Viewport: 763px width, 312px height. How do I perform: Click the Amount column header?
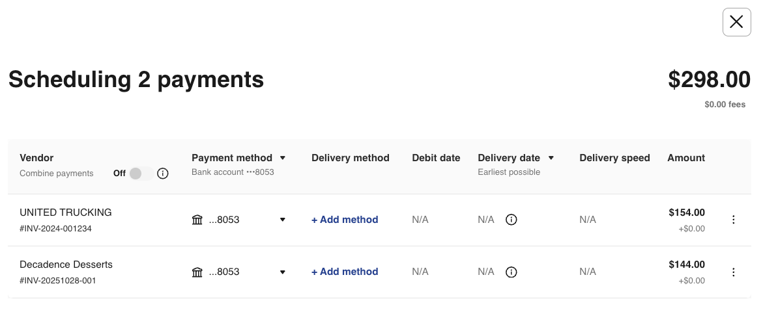686,158
